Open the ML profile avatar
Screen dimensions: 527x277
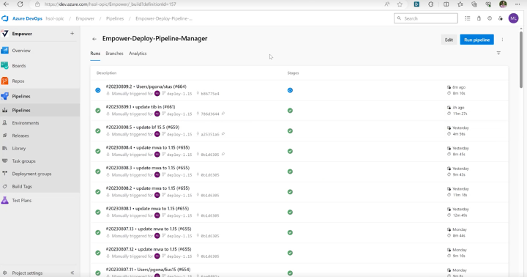(x=513, y=18)
